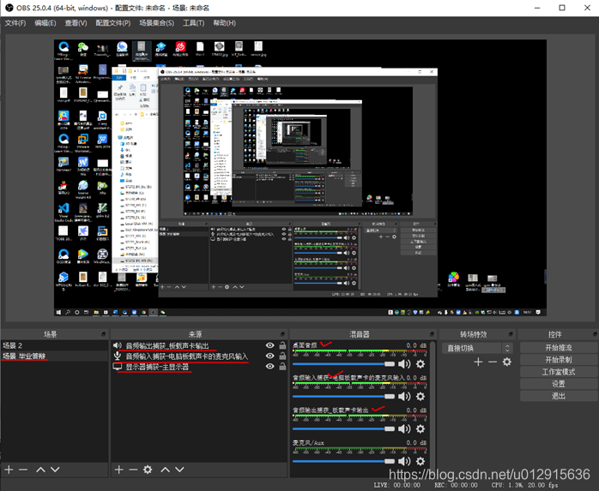Adjust the 音频输出捕获 volume slider
599x491 pixels.
click(x=343, y=428)
